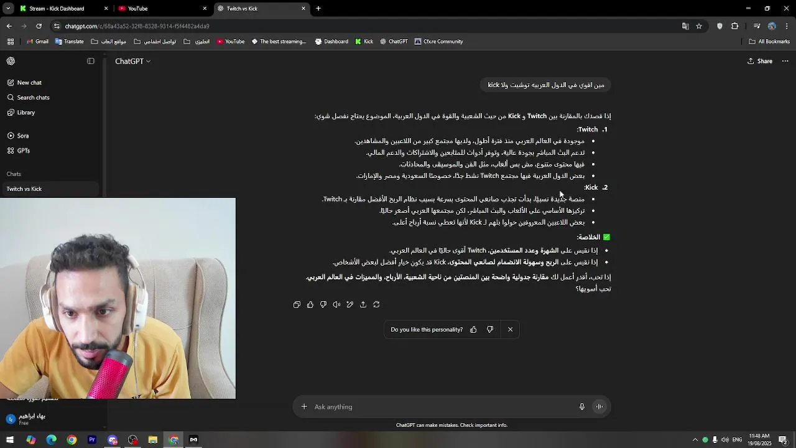Read the response aloud
This screenshot has width=796, height=448.
tap(336, 304)
